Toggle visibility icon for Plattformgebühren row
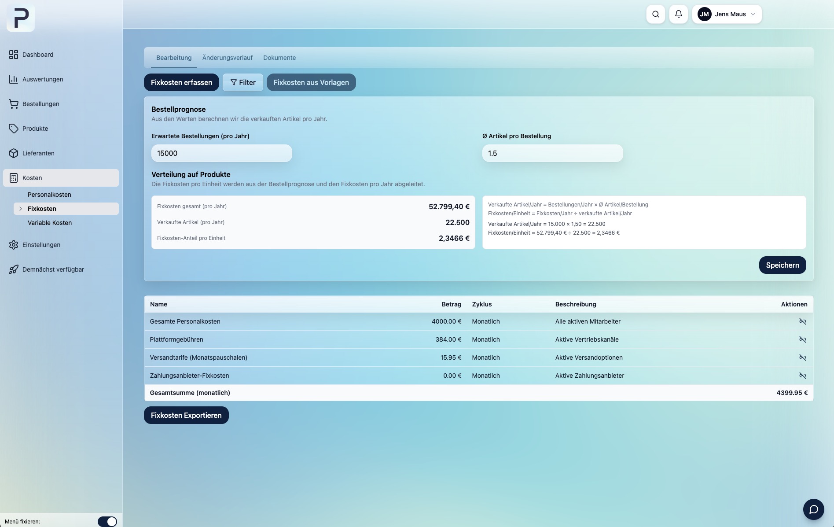 (802, 339)
